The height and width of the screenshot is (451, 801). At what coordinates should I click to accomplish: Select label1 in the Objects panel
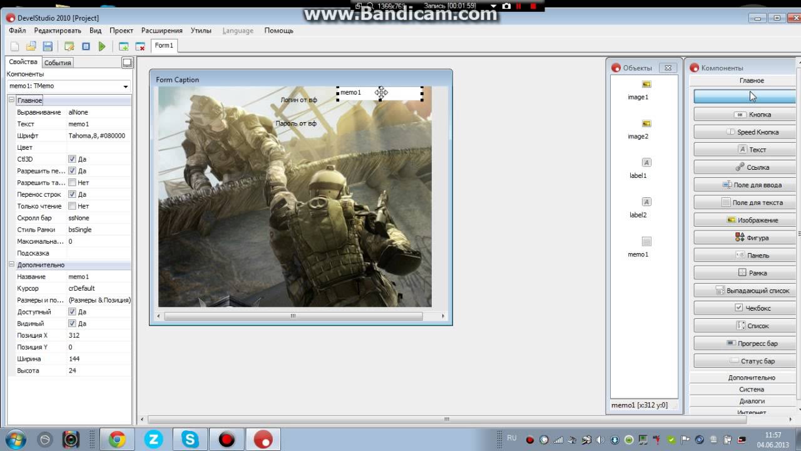[638, 168]
